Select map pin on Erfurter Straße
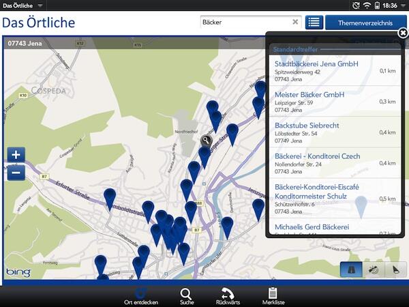This screenshot has width=409, height=307. pos(110,198)
